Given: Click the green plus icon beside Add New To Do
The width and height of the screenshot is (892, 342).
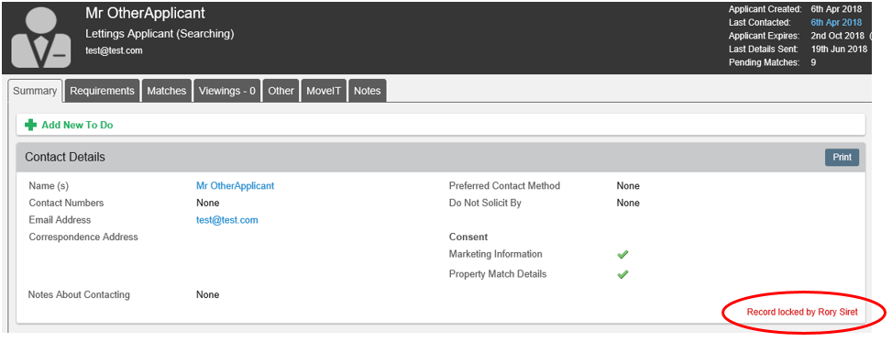Looking at the screenshot, I should click(31, 126).
